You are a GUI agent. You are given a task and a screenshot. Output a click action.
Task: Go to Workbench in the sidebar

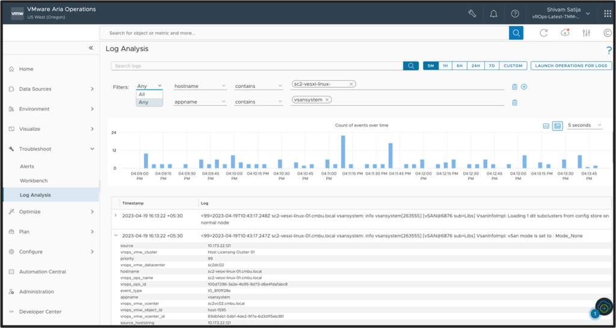click(34, 181)
